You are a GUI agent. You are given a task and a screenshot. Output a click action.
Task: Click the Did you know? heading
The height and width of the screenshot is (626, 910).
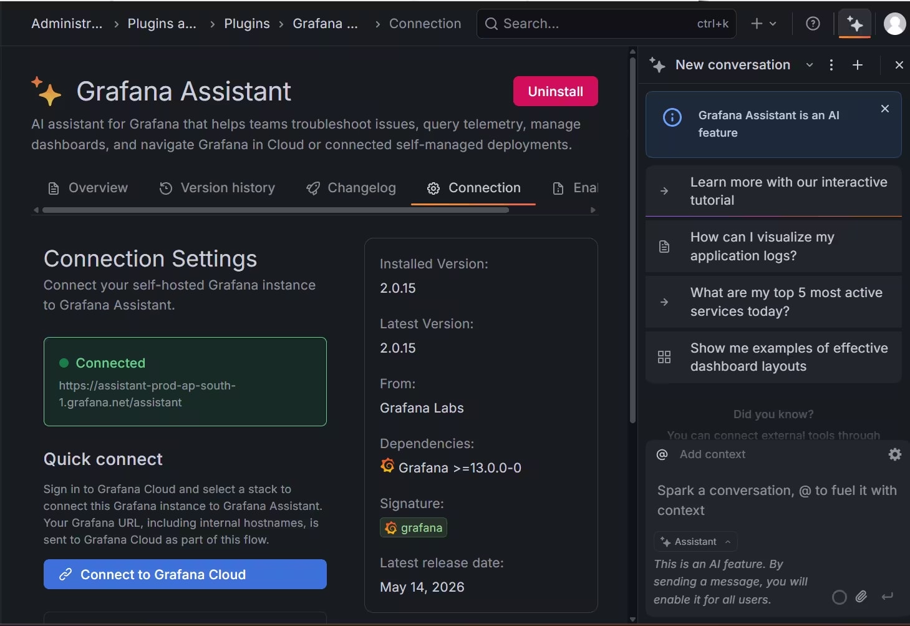(773, 414)
